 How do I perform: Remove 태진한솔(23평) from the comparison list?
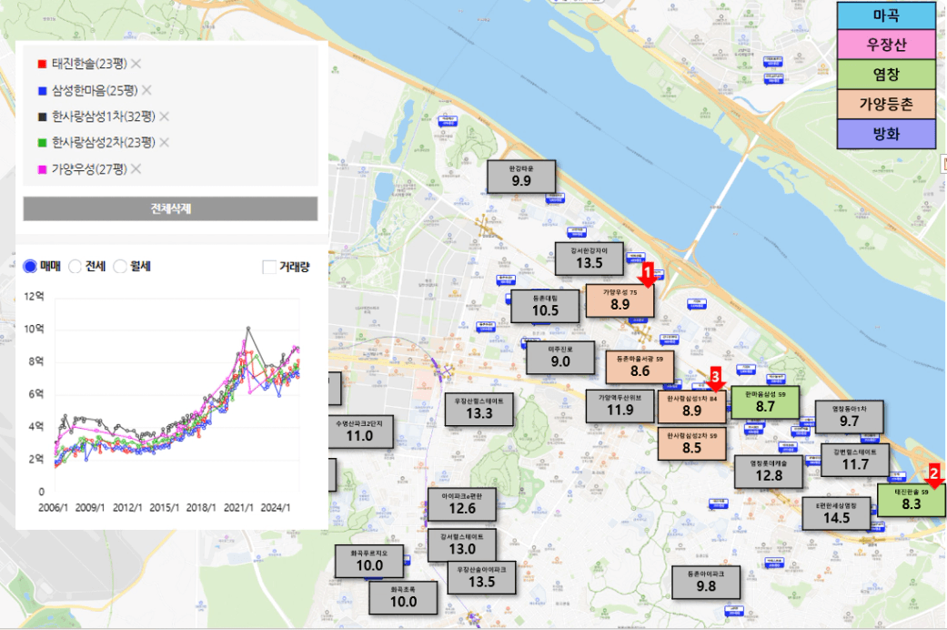136,64
